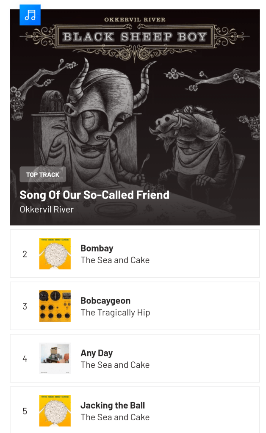
Task: Open The Sea and Cake under Jacking the Ball
Action: pos(115,417)
